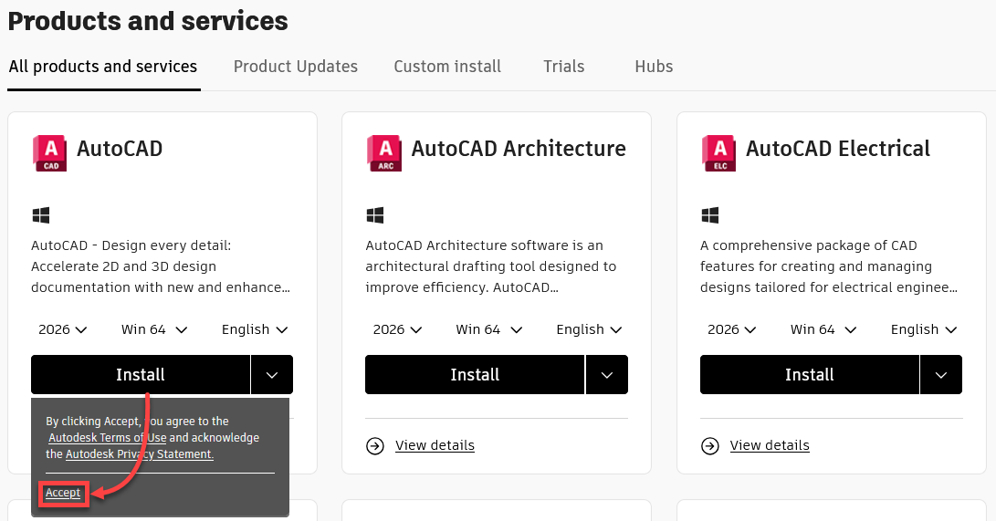The width and height of the screenshot is (996, 521).
Task: Expand install options arrow for AutoCAD
Action: [x=272, y=375]
